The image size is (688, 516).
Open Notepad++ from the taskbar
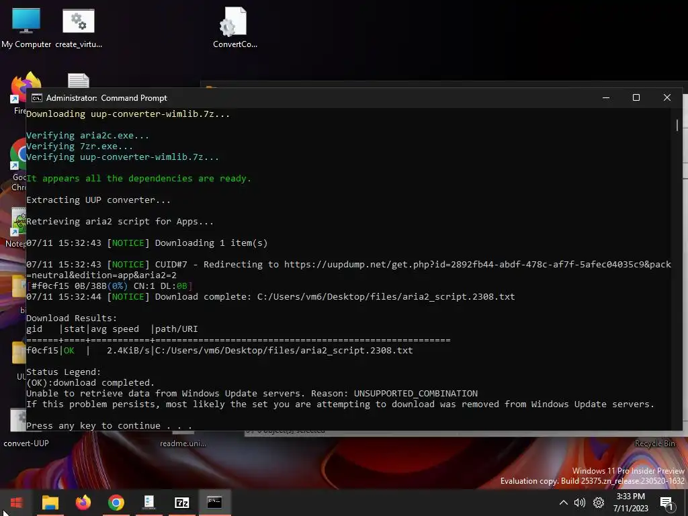(x=148, y=503)
